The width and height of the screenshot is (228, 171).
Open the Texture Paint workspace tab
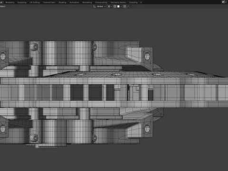(49, 2)
